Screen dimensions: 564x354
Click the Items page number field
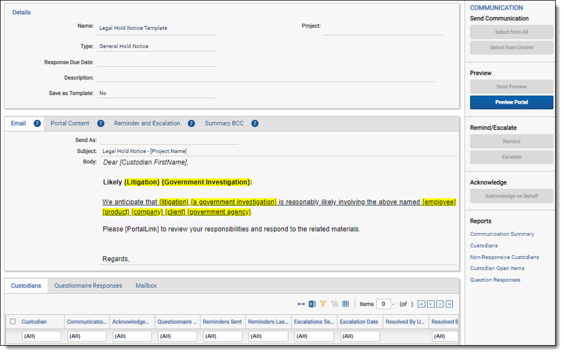[x=383, y=304]
